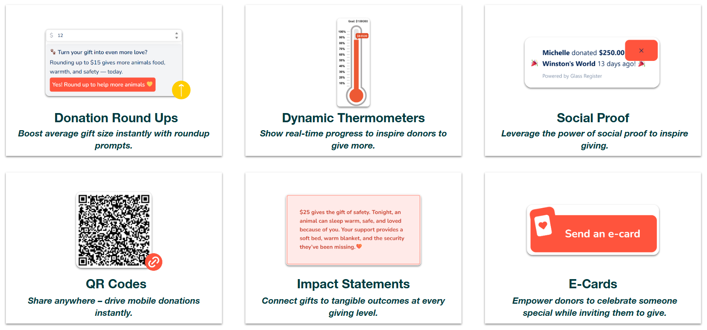Click the "Send an e-card" button
Viewport: 707px width, 330px height.
602,234
